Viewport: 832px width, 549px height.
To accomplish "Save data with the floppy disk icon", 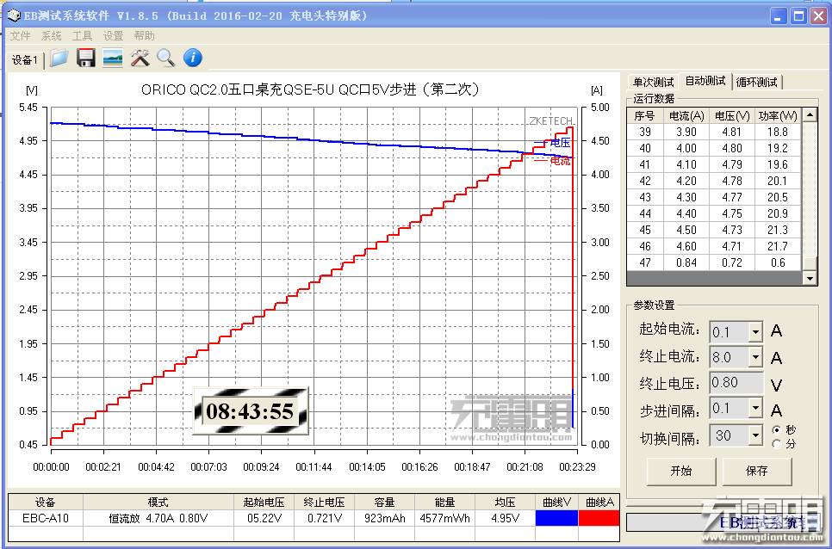I will point(85,58).
